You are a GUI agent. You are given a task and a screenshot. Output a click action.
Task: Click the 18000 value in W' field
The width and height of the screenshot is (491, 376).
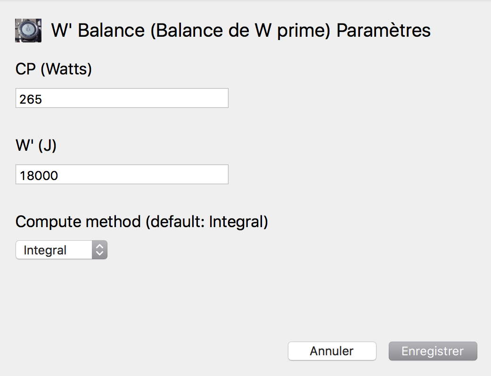pos(39,176)
